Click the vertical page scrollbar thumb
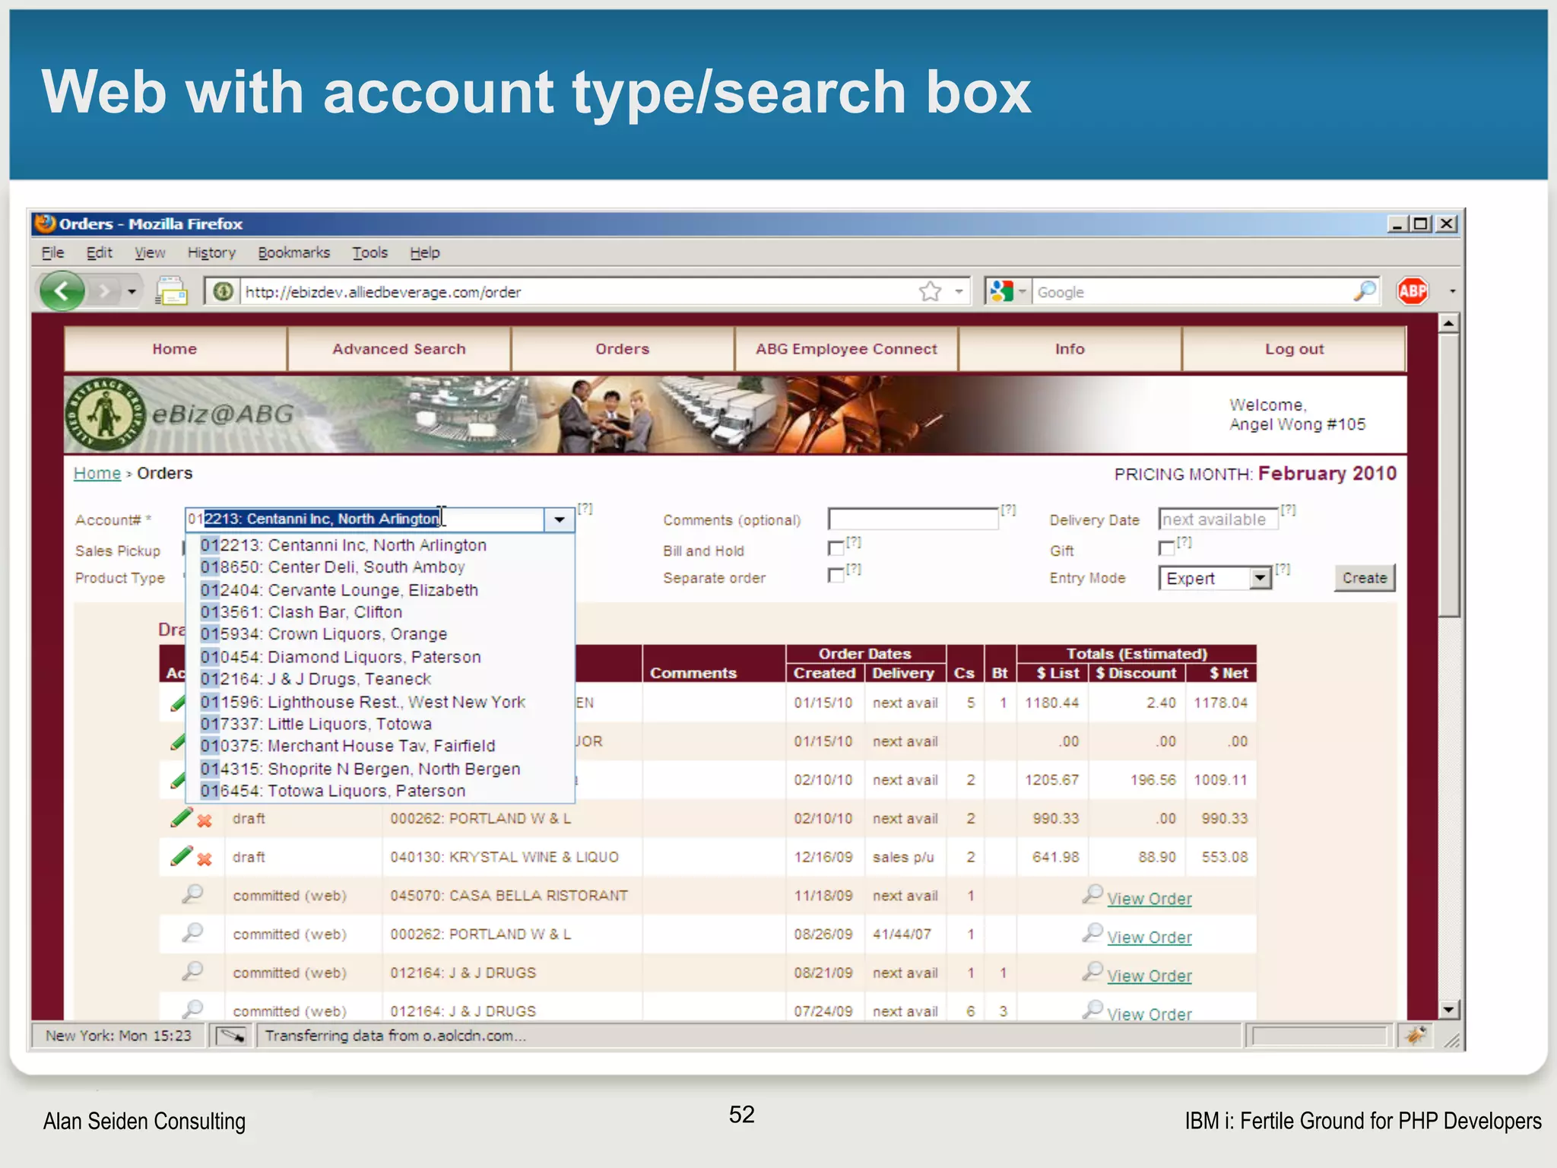Image resolution: width=1557 pixels, height=1168 pixels. tap(1449, 475)
